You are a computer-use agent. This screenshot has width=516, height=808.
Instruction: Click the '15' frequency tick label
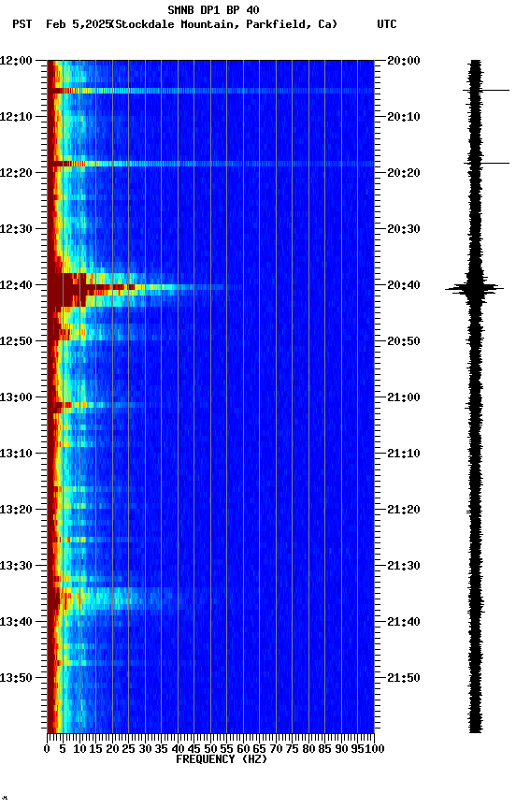point(95,749)
